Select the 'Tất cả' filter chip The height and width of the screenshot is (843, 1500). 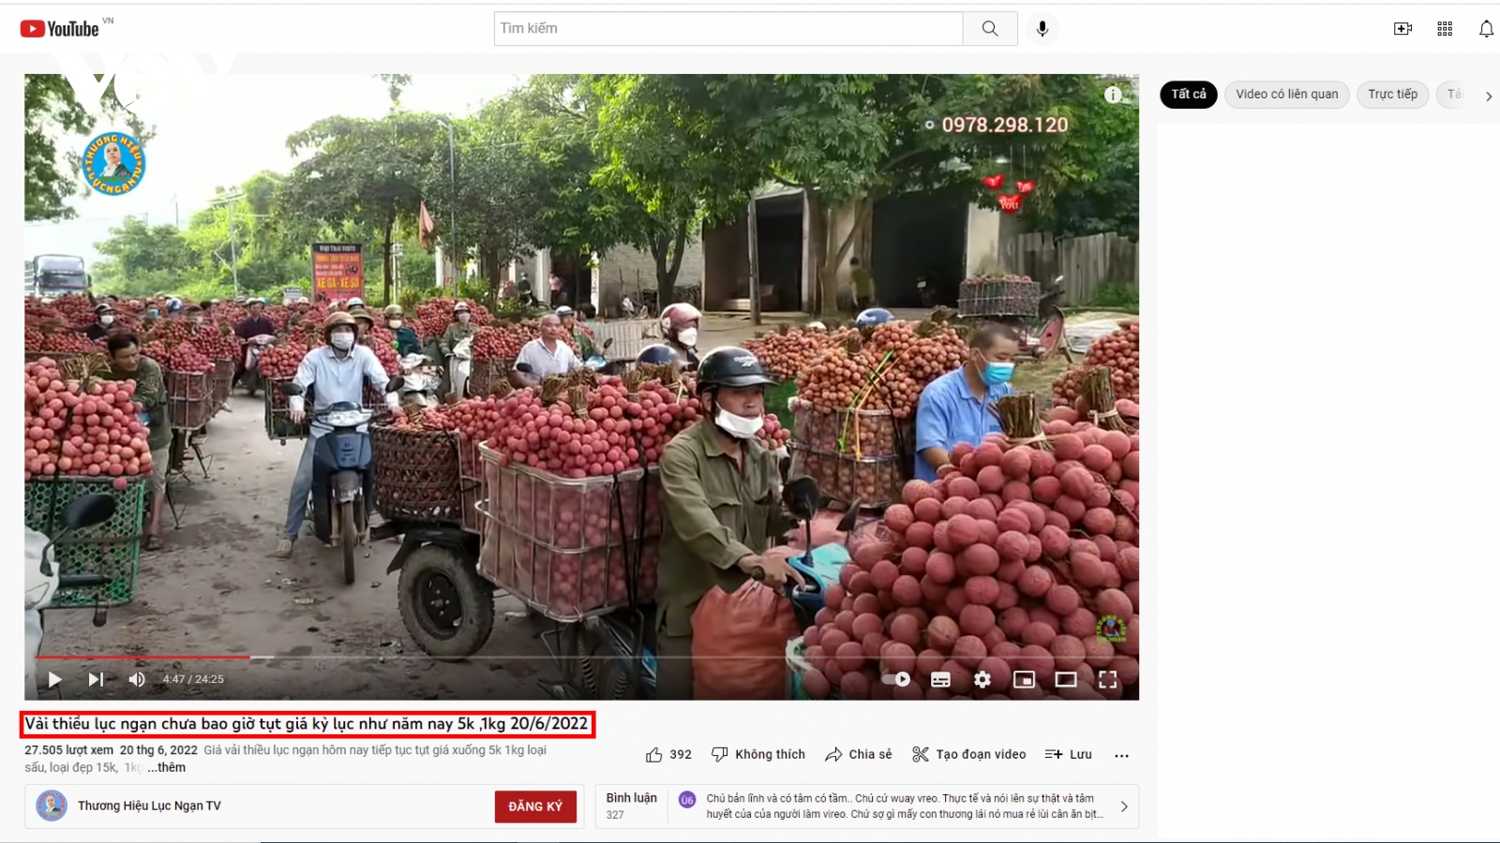tap(1188, 95)
